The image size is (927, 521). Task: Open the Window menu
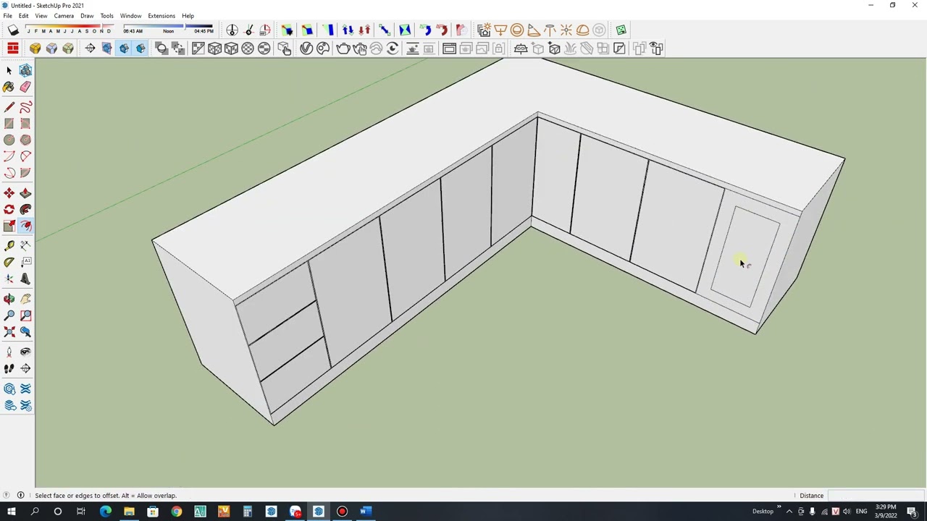[130, 16]
